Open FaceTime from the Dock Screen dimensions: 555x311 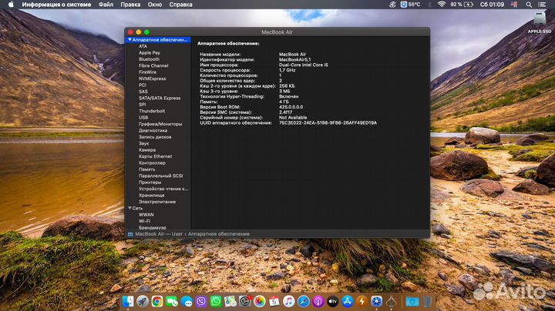point(172,302)
